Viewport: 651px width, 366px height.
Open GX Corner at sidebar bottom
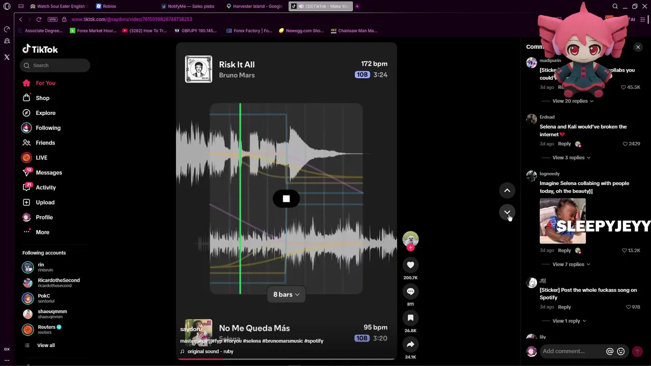click(7, 349)
